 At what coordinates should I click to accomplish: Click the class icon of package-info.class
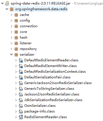[x=21, y=111]
